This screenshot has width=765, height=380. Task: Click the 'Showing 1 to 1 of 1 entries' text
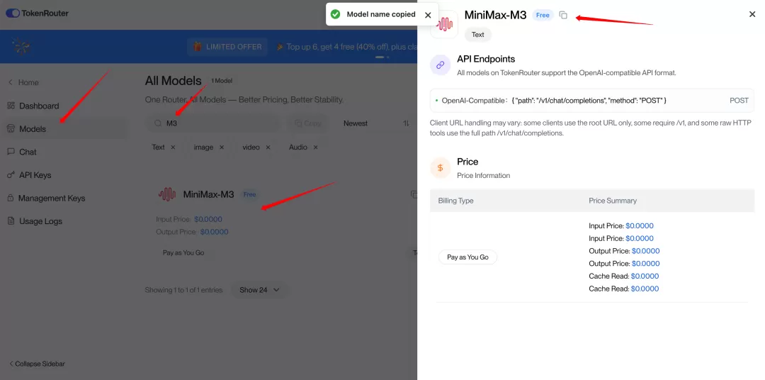(x=183, y=290)
